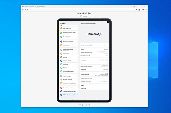
Task: Click Información de la tableta page heading
Action: point(88,23)
